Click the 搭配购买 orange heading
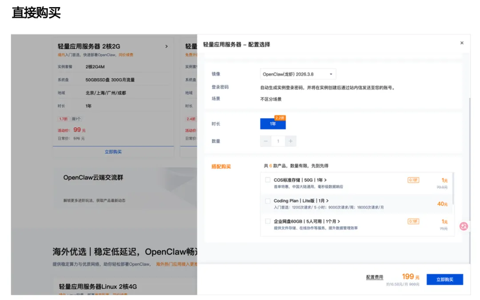480x300 pixels. pos(221,166)
